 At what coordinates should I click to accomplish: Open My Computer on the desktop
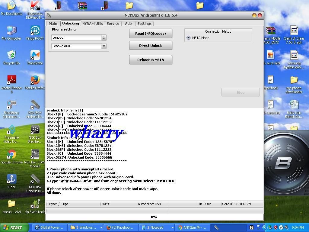click(11, 33)
